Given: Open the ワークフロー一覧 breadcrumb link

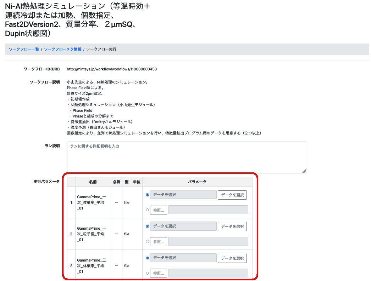Looking at the screenshot, I should pos(24,49).
